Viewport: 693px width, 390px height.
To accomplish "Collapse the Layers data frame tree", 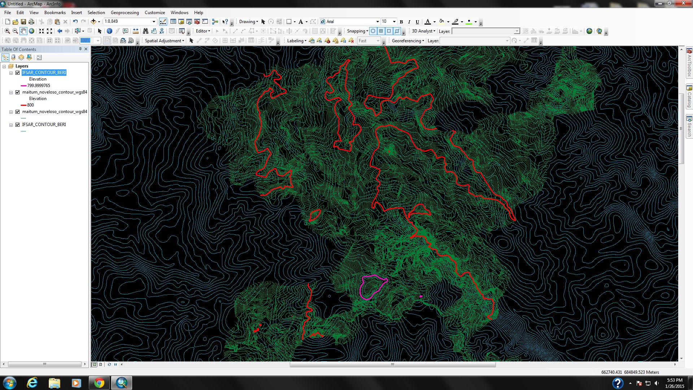I will pyautogui.click(x=4, y=66).
